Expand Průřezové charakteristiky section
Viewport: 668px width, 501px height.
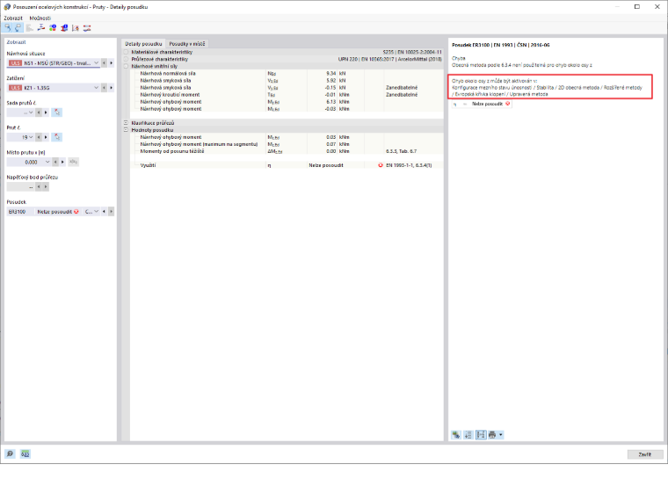(126, 59)
